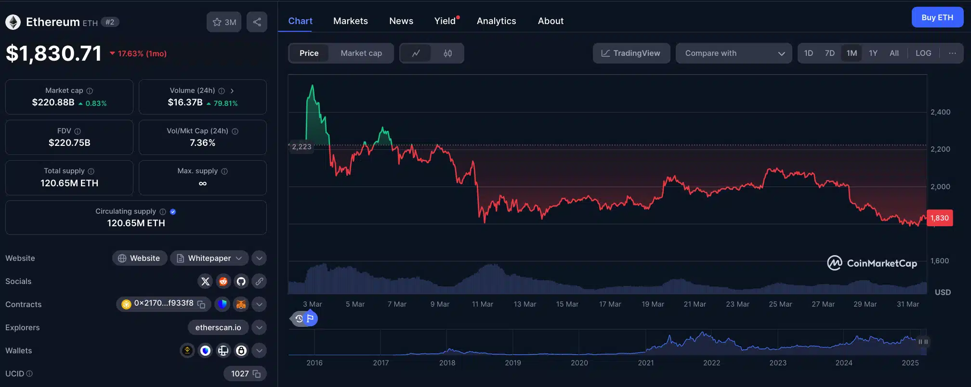971x387 pixels.
Task: Click the Ethereum logo icon
Action: pyautogui.click(x=13, y=22)
